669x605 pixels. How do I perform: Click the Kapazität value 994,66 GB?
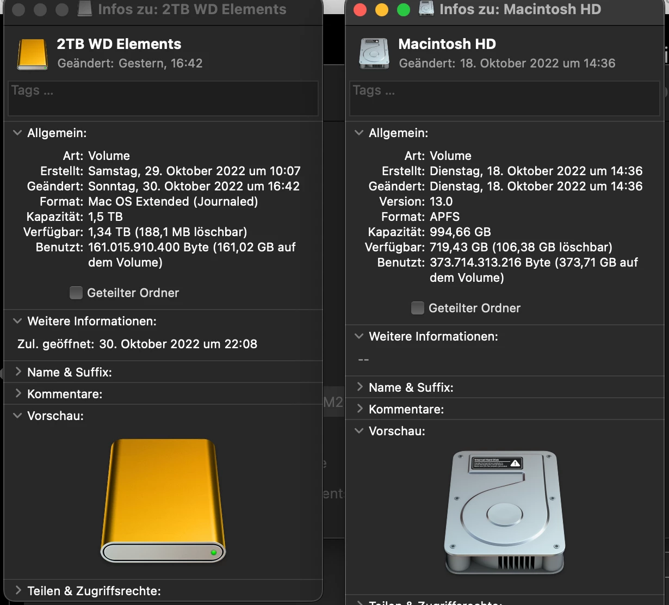(460, 232)
